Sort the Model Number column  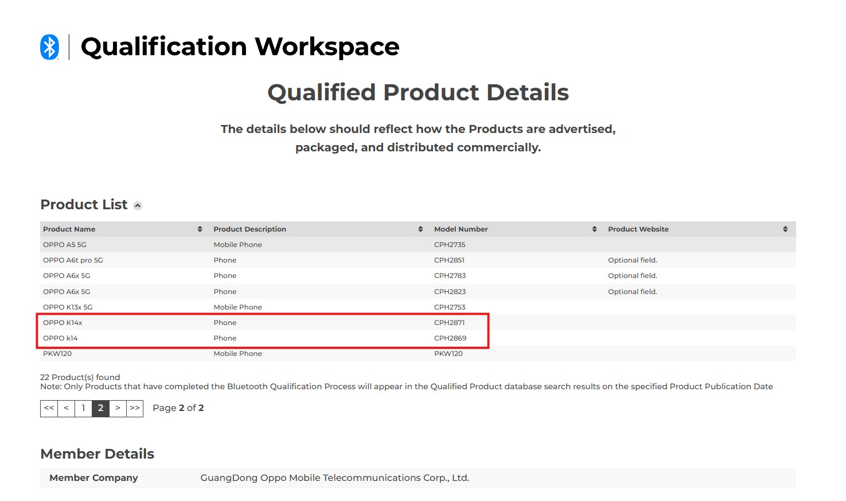595,229
